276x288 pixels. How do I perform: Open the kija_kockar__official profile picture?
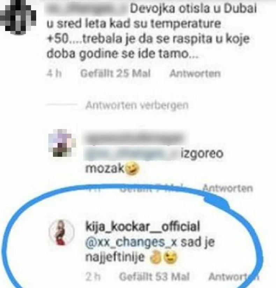61,232
